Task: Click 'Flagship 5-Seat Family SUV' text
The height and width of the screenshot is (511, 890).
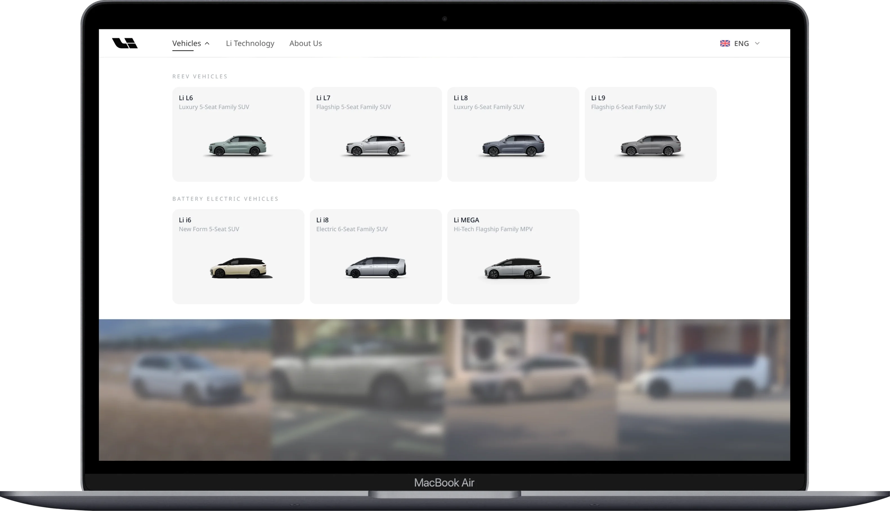Action: tap(353, 107)
